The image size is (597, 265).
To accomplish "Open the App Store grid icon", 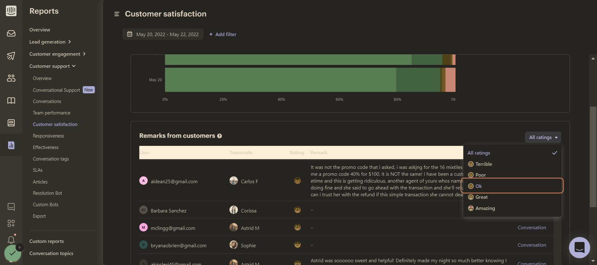I will pos(11,223).
